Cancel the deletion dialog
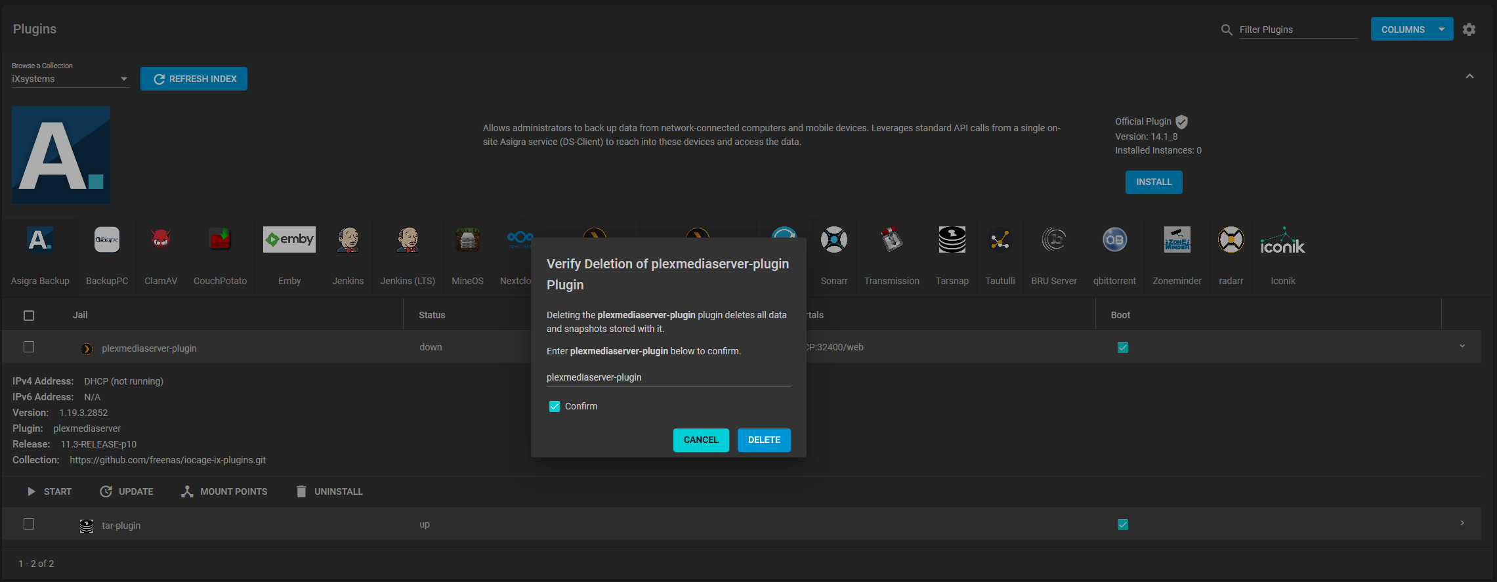 point(701,440)
